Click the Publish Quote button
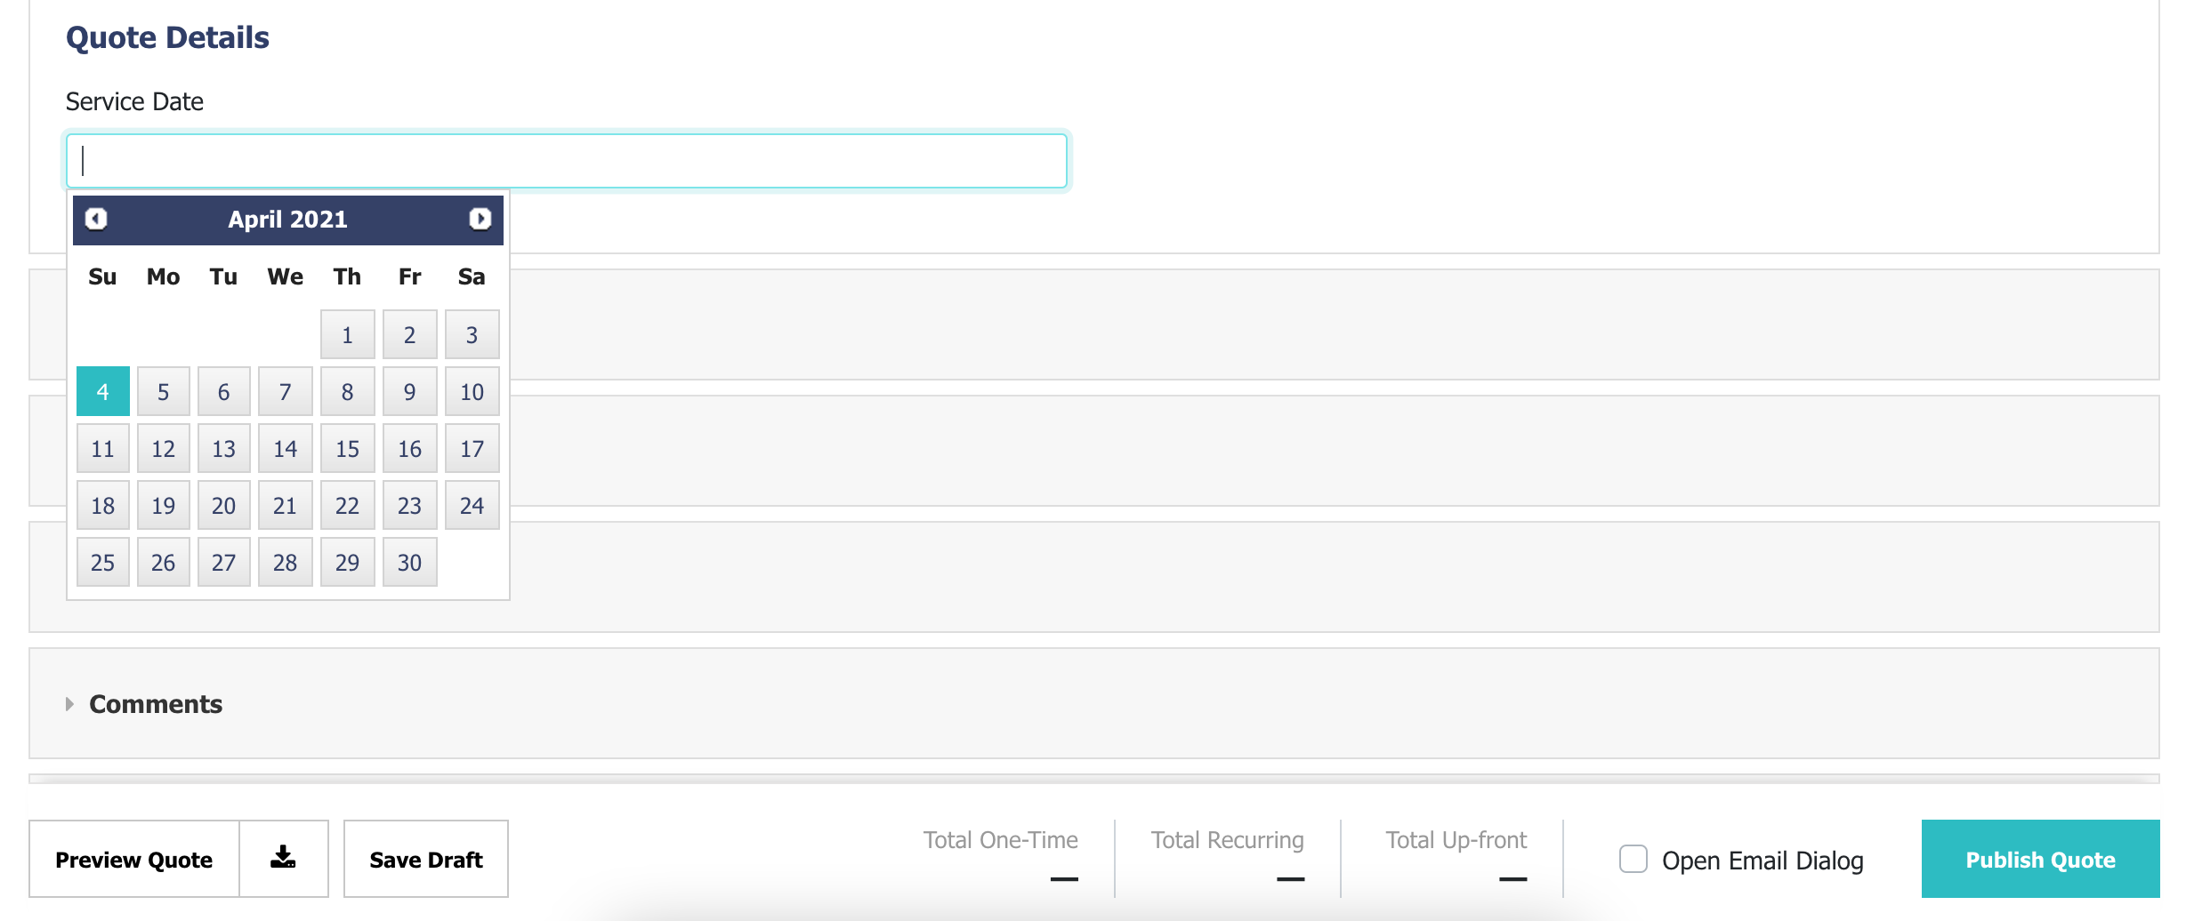This screenshot has width=2194, height=921. (x=2039, y=860)
